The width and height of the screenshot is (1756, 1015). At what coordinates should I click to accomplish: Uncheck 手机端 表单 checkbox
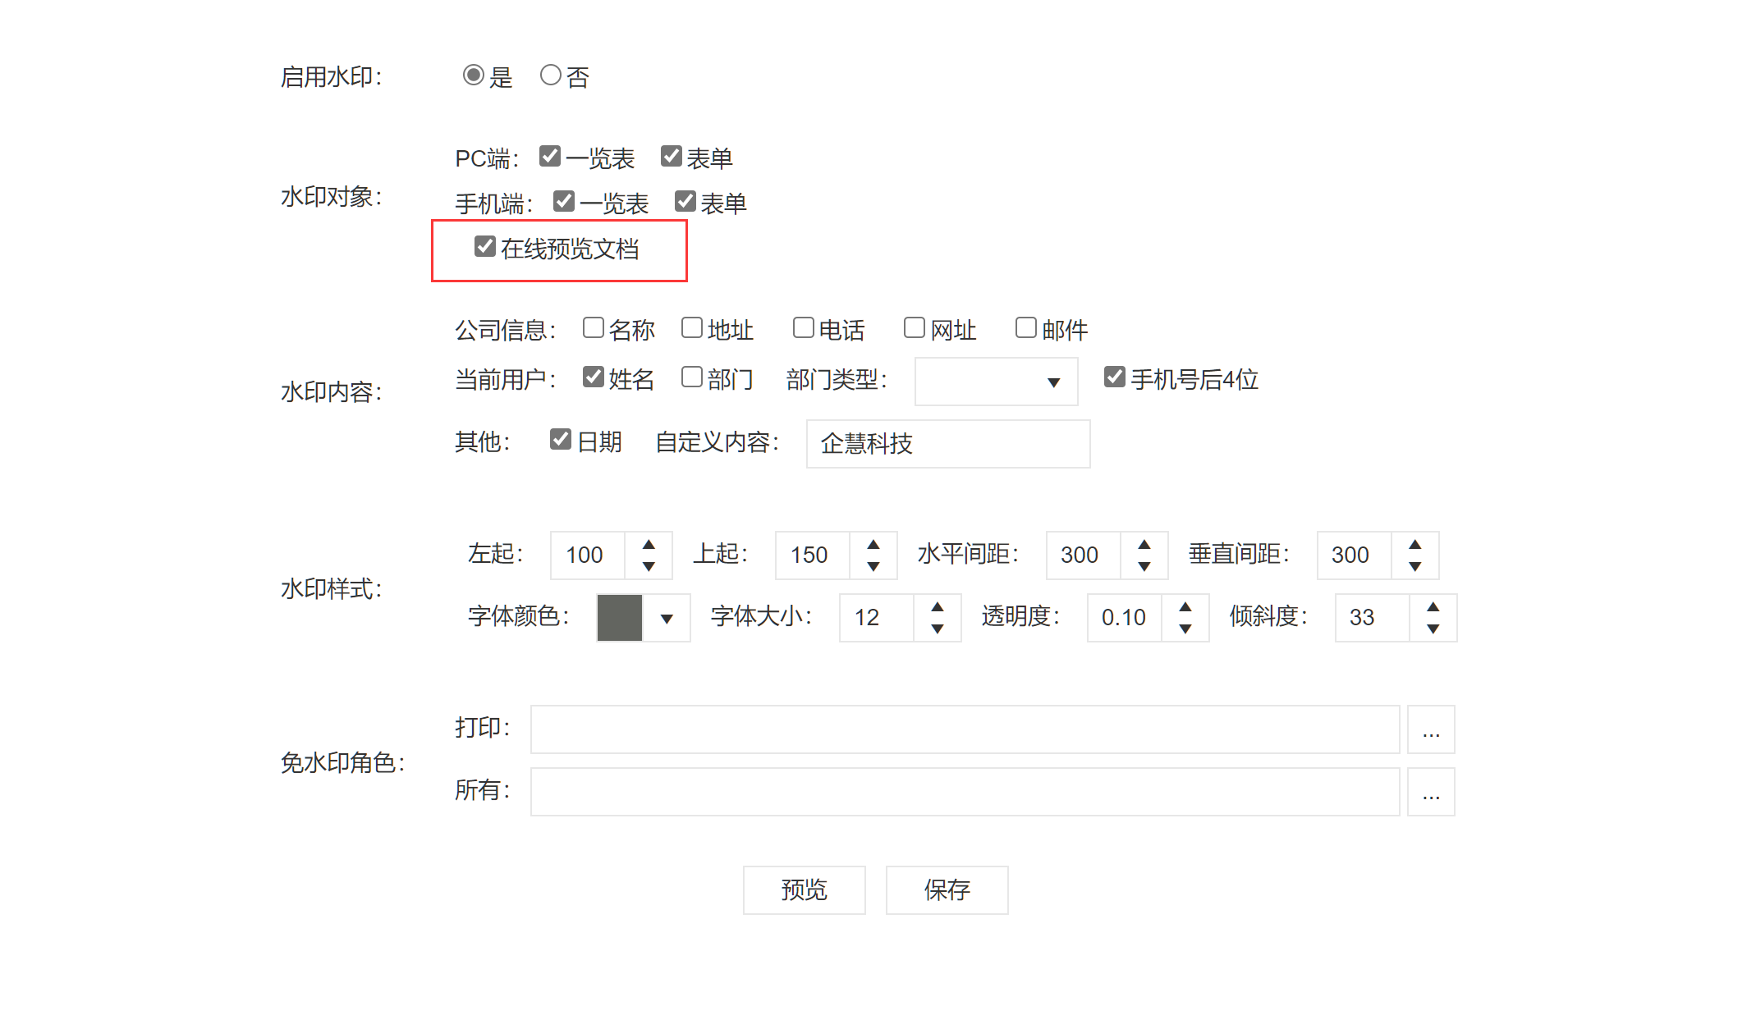(685, 201)
